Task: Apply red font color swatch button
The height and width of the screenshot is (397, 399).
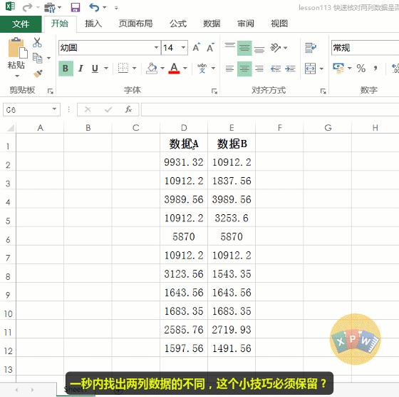Action: (174, 69)
